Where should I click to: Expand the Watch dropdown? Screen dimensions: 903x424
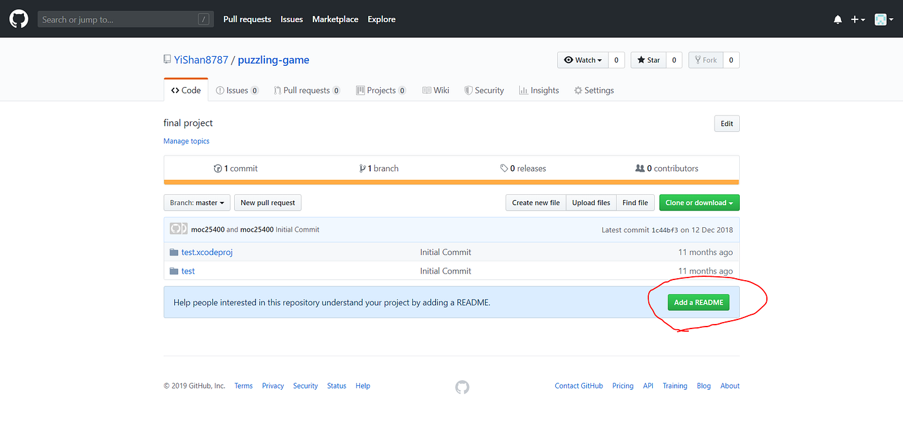[583, 60]
